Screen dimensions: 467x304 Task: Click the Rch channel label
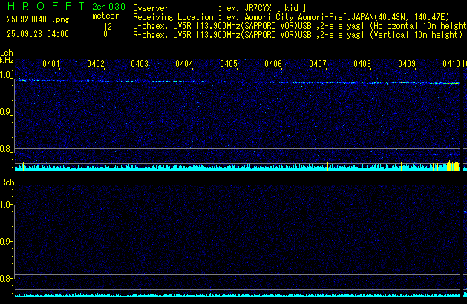[x=7, y=182]
